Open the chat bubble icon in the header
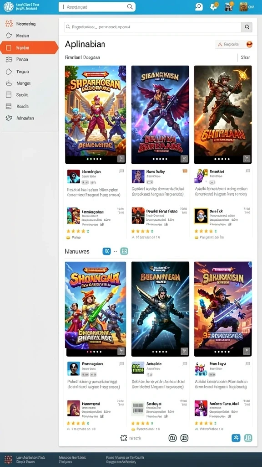Screen dimensions: 262x467 click(199, 6)
